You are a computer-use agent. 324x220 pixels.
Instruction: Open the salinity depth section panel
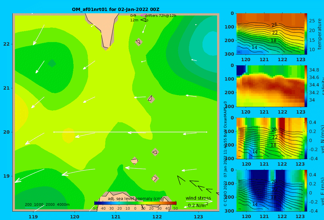270,86
